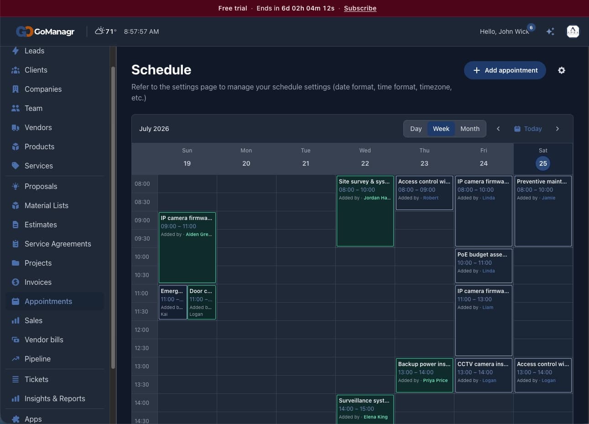Click the Companies building icon
The width and height of the screenshot is (589, 424).
tap(16, 89)
